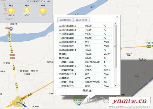Click the value 3277127680
The image size is (153, 109).
coord(92,62)
